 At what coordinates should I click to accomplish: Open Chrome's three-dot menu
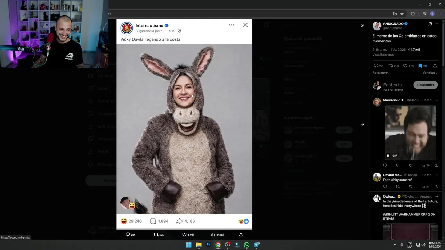pos(440,14)
